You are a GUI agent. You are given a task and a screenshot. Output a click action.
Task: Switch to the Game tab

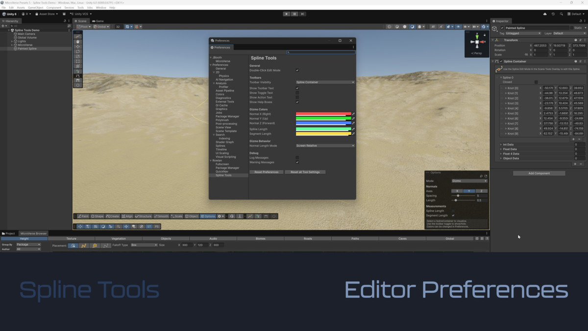[x=98, y=21]
